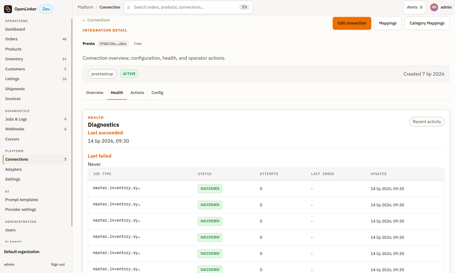This screenshot has height=273, width=455.
Task: Open Dashboard in the sidebar
Action: [x=36, y=29]
